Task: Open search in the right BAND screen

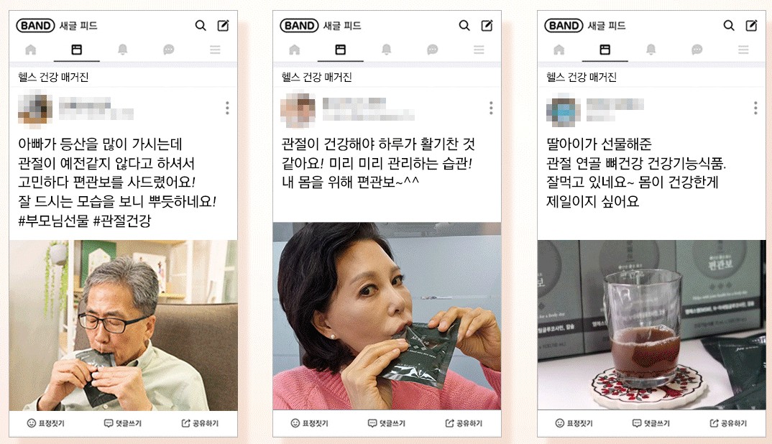Action: pyautogui.click(x=729, y=26)
